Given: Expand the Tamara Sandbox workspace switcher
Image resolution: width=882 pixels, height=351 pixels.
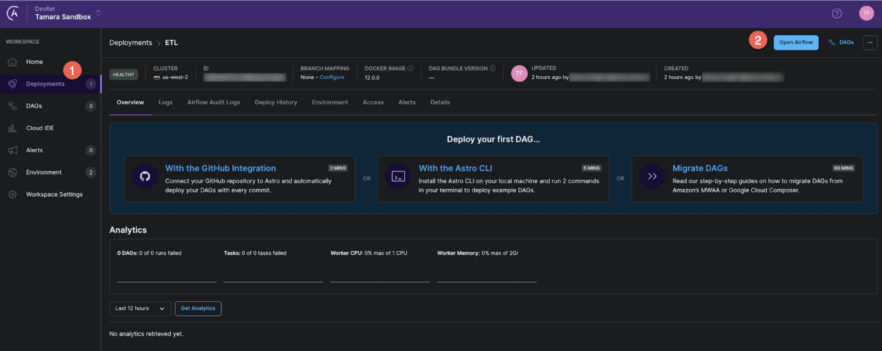Looking at the screenshot, I should (98, 13).
